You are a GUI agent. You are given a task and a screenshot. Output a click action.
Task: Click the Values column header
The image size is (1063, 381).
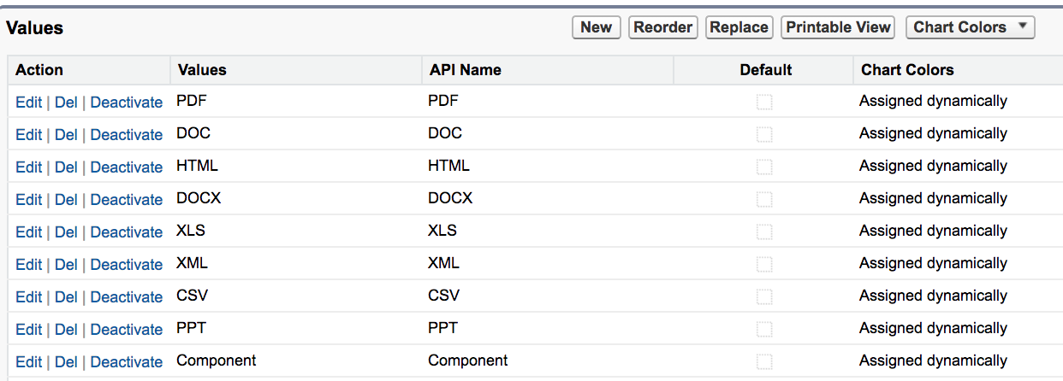[202, 70]
